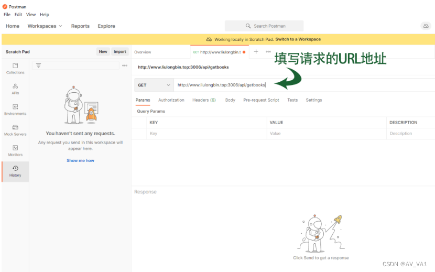Select the Params tab
435x272 pixels.
143,100
